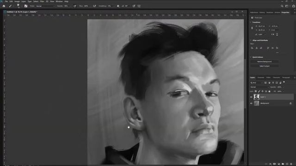Open symmetry paint options icon
Viewport: 296px width, 166px height.
coord(139,6)
